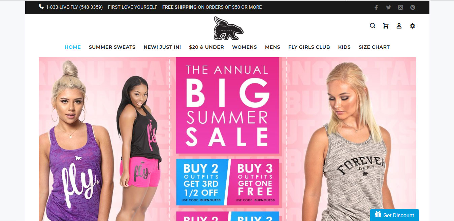The image size is (454, 221).
Task: Open the Pinterest social icon
Action: pyautogui.click(x=413, y=7)
